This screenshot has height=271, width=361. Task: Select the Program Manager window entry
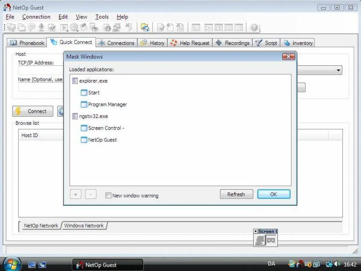click(x=107, y=104)
